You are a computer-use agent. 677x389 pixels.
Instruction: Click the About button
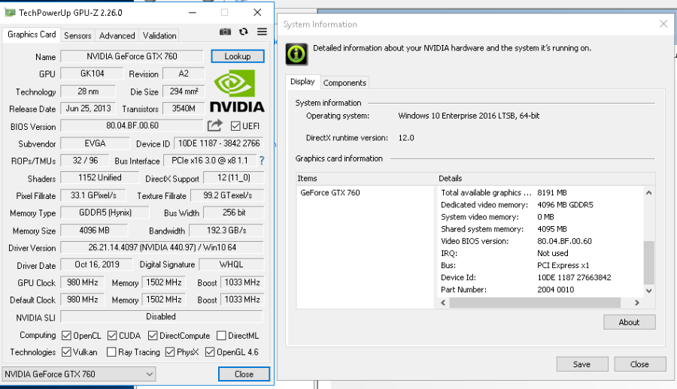(629, 322)
